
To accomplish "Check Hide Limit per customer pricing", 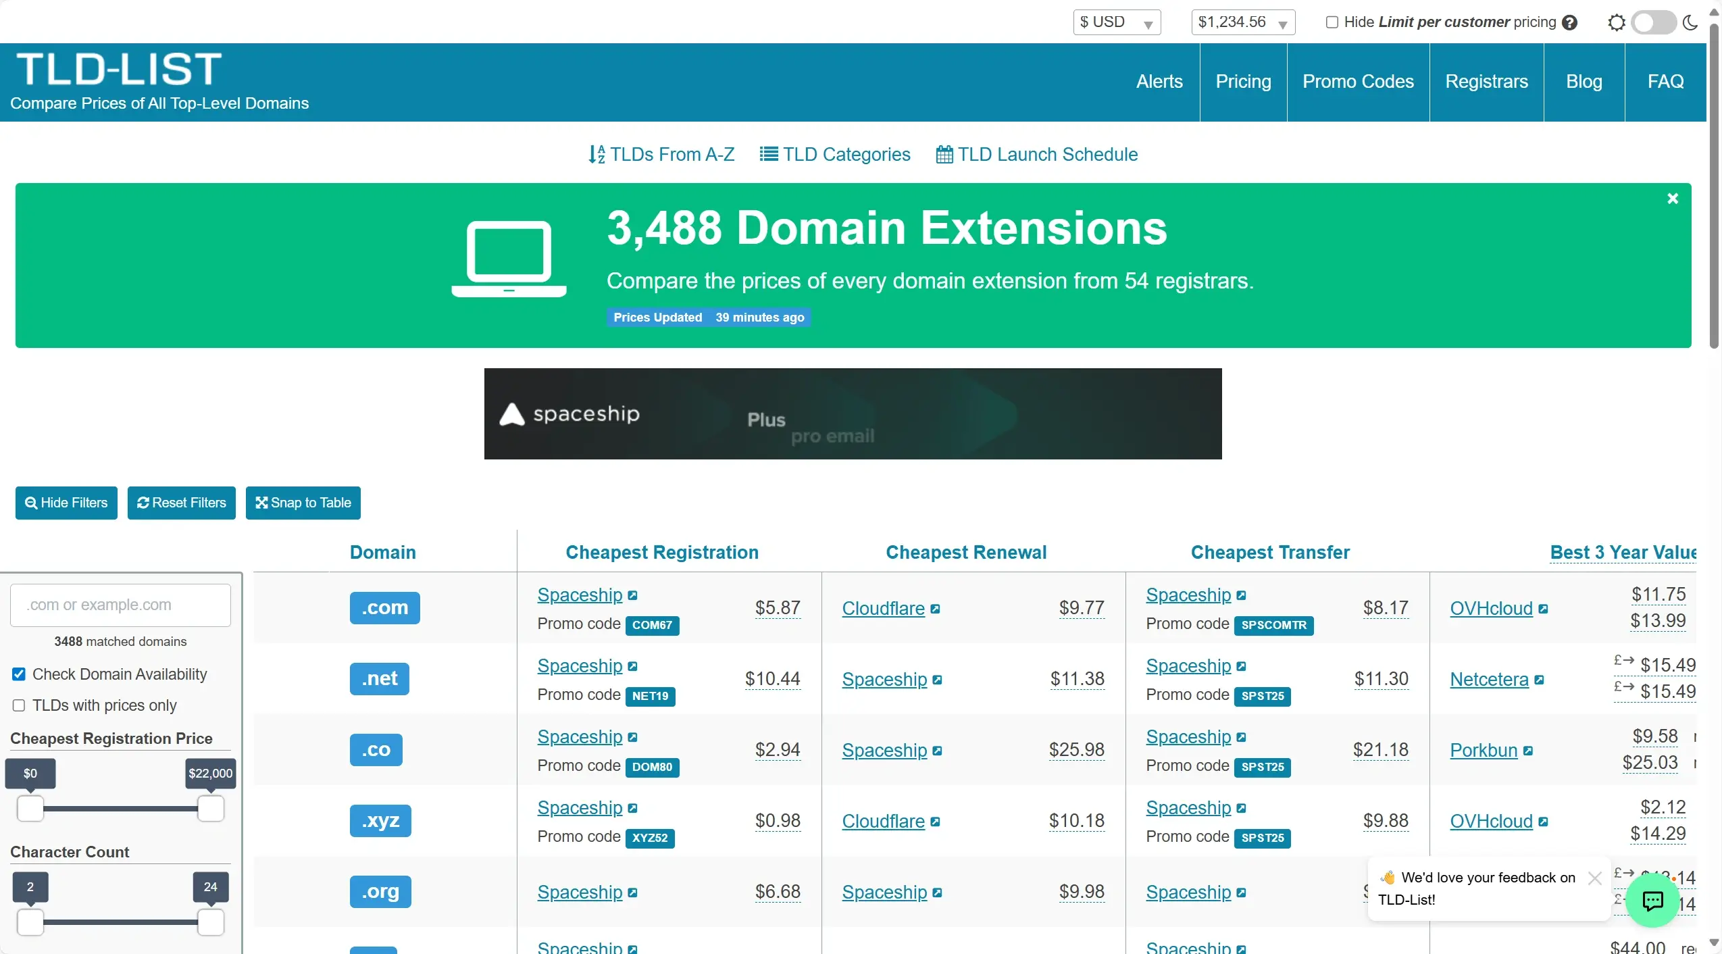I will click(x=1332, y=22).
